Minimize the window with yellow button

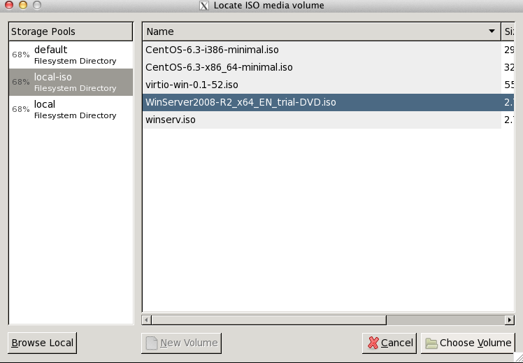click(x=23, y=5)
